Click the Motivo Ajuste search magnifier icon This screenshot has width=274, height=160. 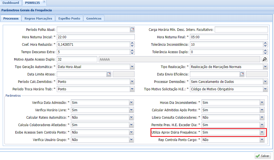265,59
